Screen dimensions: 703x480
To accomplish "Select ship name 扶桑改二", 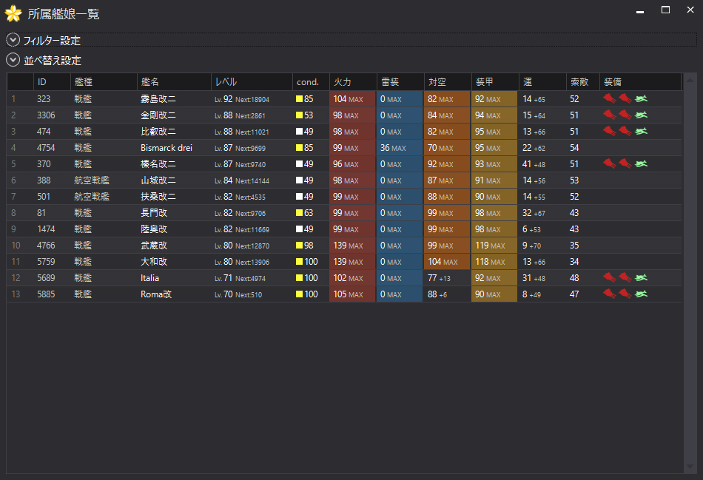I will pos(158,196).
